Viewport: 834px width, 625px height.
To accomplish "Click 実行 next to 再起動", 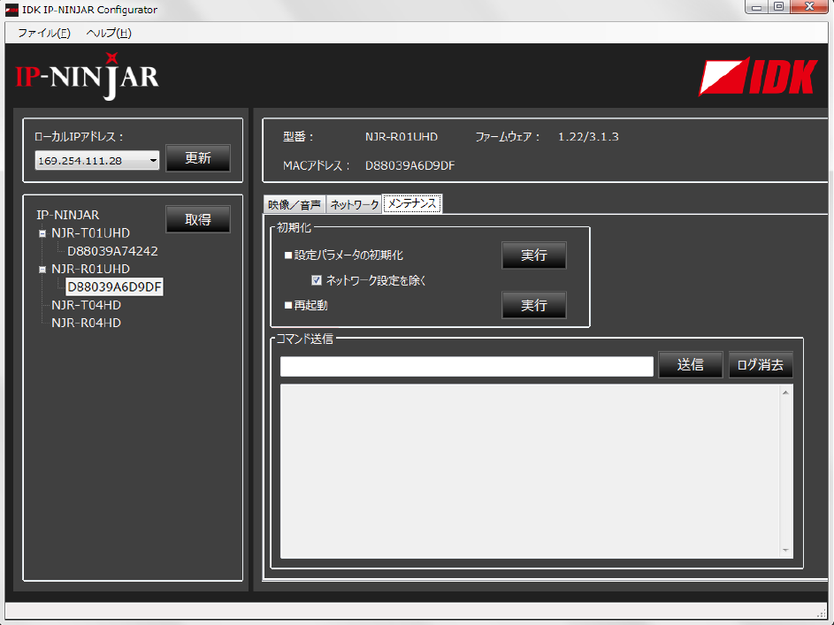I will 533,305.
